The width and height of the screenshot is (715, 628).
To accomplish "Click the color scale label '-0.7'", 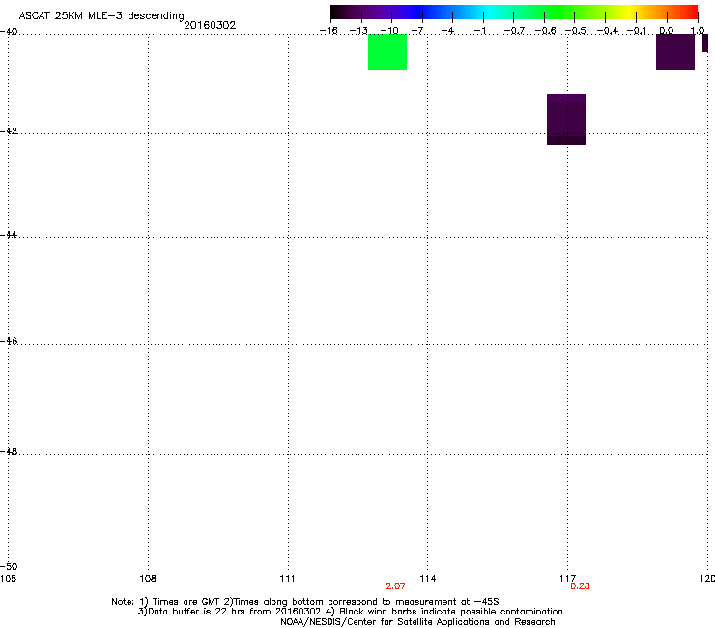I will (x=514, y=31).
